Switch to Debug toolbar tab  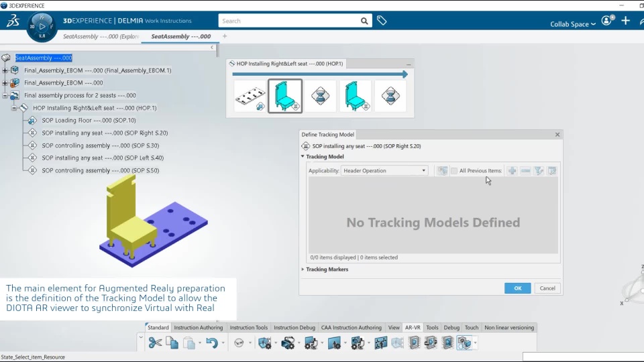(x=451, y=328)
